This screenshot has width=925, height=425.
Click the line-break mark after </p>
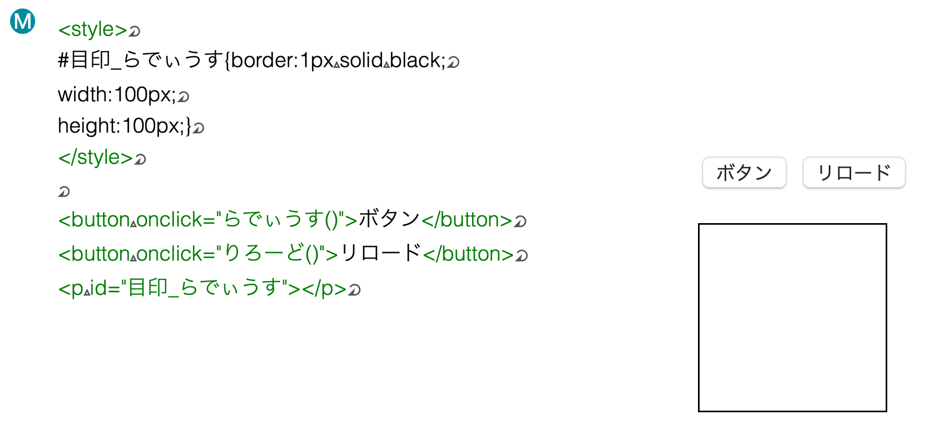click(355, 290)
